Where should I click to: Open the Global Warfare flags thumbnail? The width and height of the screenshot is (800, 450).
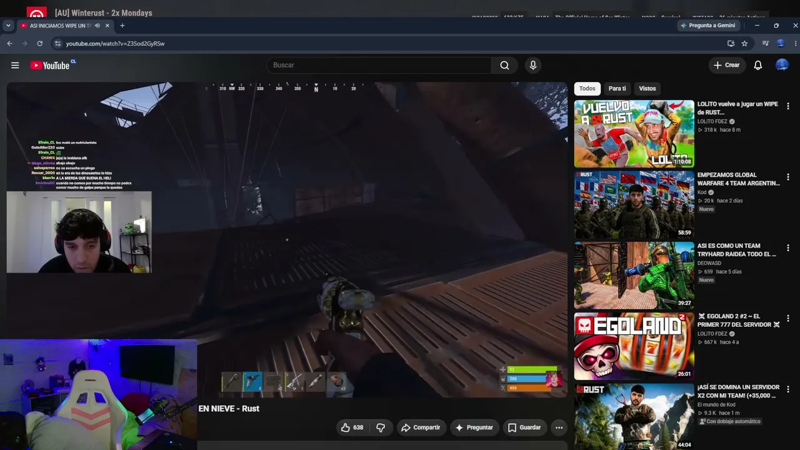(634, 204)
